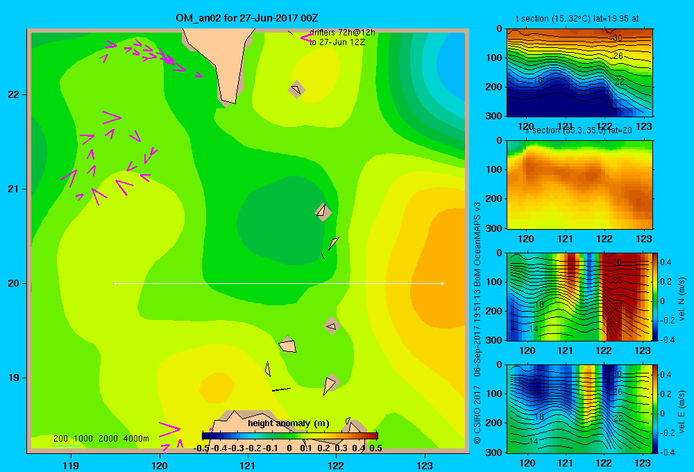Click the 'drifters 72h@12h' legend text
The width and height of the screenshot is (694, 472).
[342, 33]
